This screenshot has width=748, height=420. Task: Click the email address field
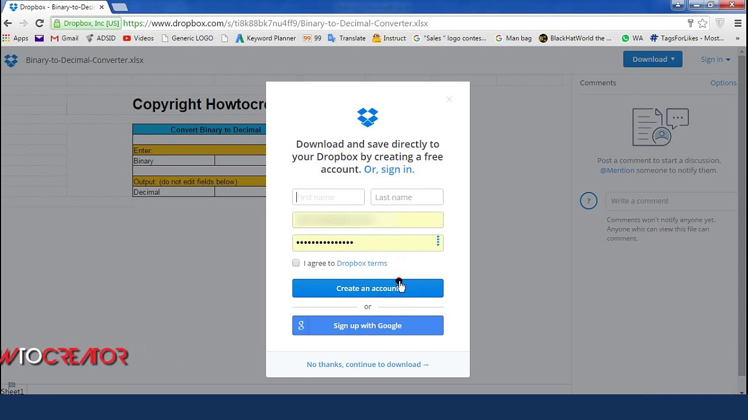pyautogui.click(x=368, y=220)
